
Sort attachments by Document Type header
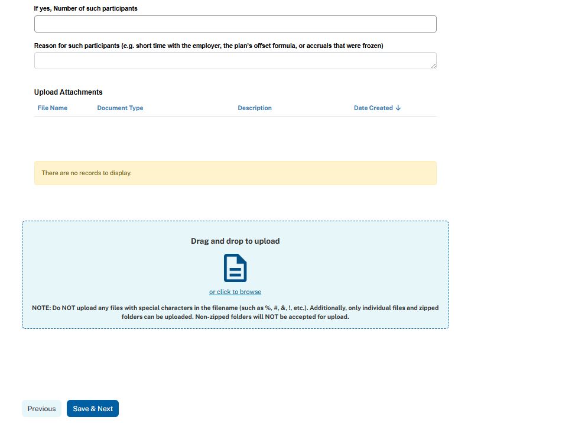120,108
